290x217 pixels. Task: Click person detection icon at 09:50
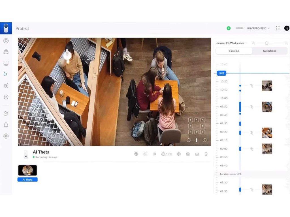(251, 107)
